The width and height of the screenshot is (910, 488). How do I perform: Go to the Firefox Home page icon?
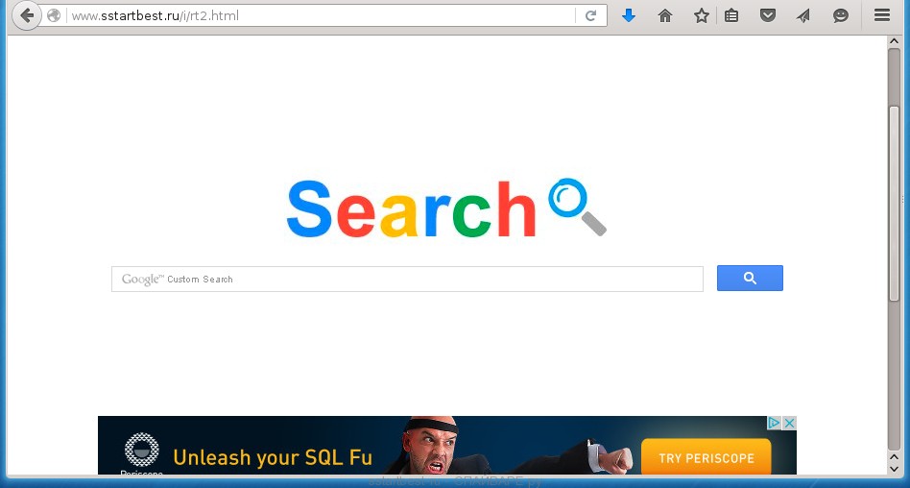coord(665,15)
